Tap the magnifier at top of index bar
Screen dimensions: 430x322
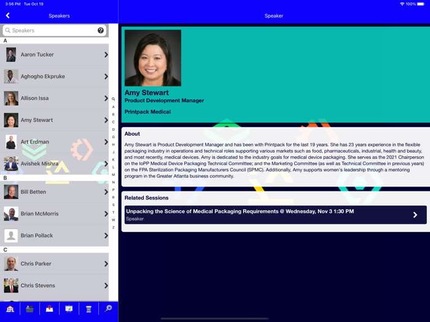(x=113, y=99)
